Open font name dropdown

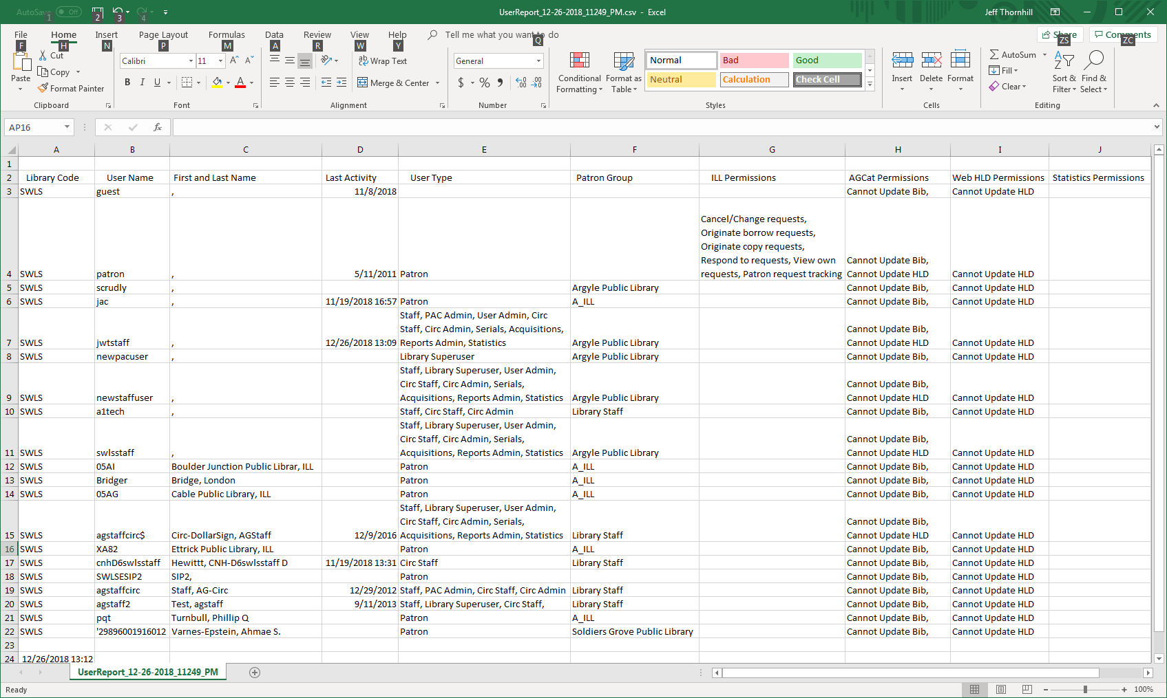click(191, 61)
